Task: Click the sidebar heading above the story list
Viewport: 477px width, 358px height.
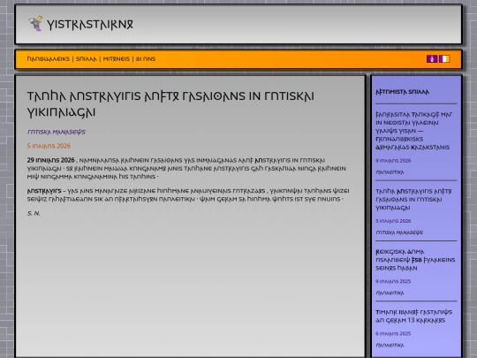Action: (402, 92)
